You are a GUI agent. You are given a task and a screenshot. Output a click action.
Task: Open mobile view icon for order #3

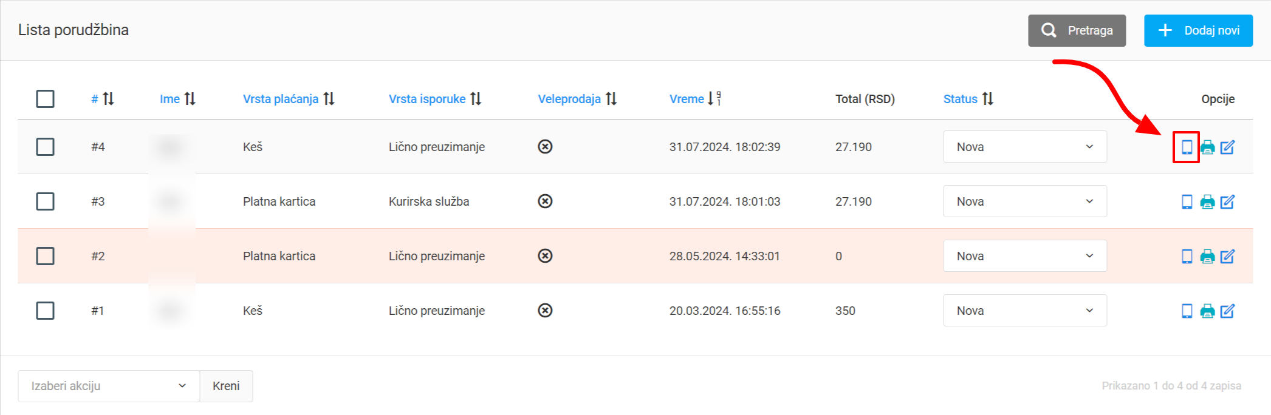pos(1187,201)
